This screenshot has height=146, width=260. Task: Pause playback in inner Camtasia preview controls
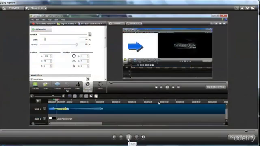click(167, 87)
